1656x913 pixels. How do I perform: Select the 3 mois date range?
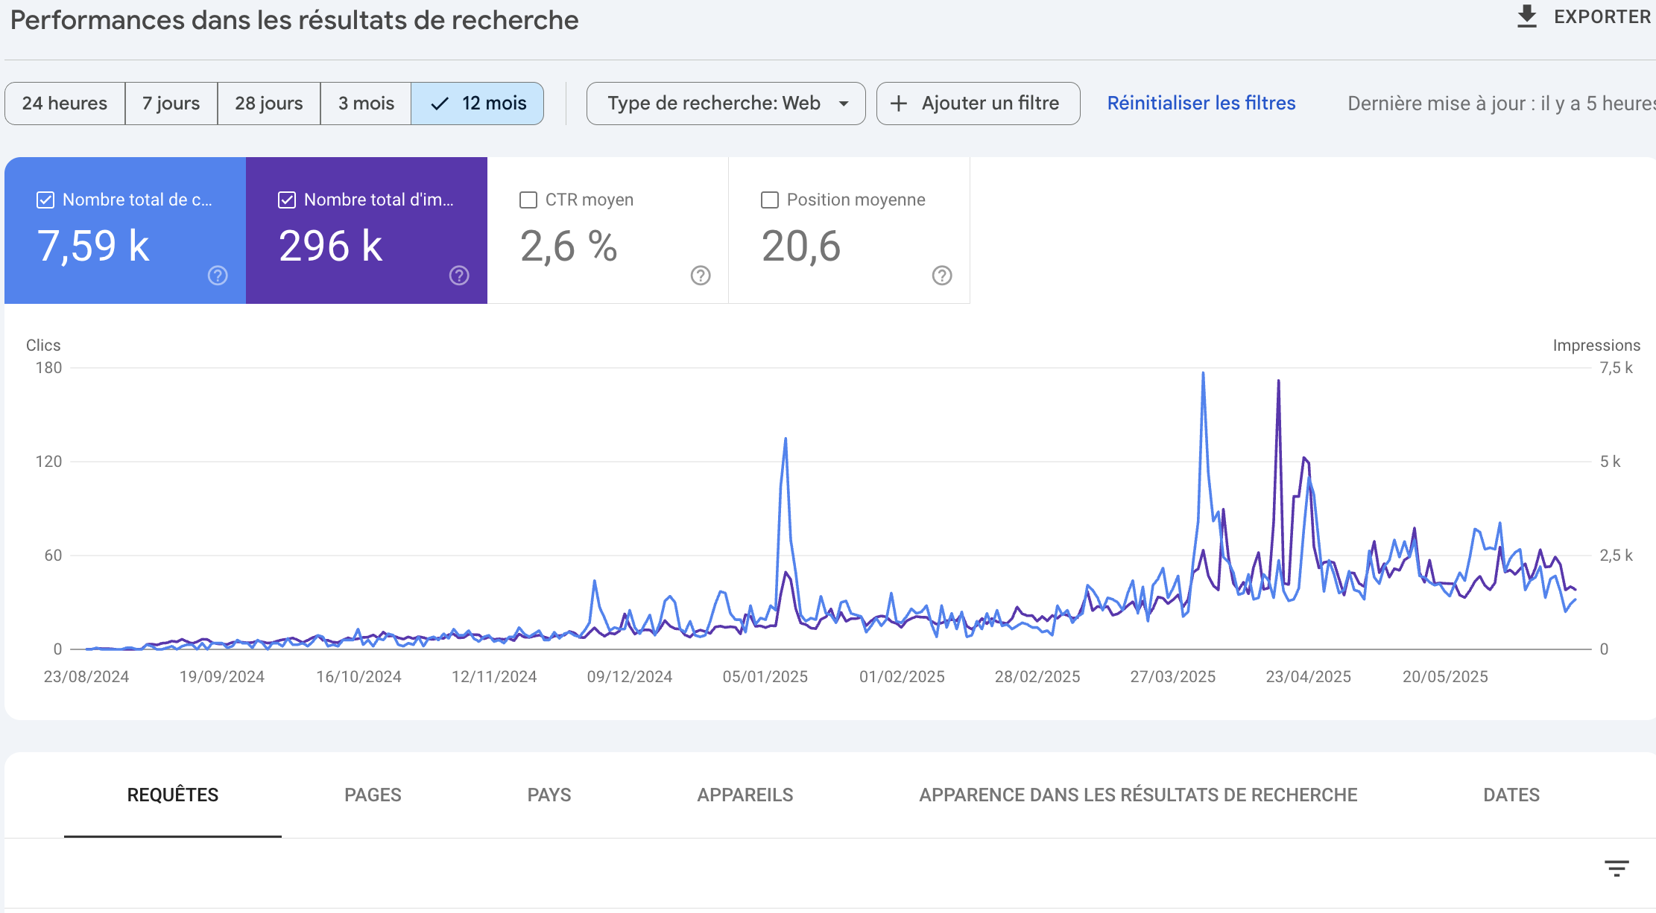tap(366, 104)
